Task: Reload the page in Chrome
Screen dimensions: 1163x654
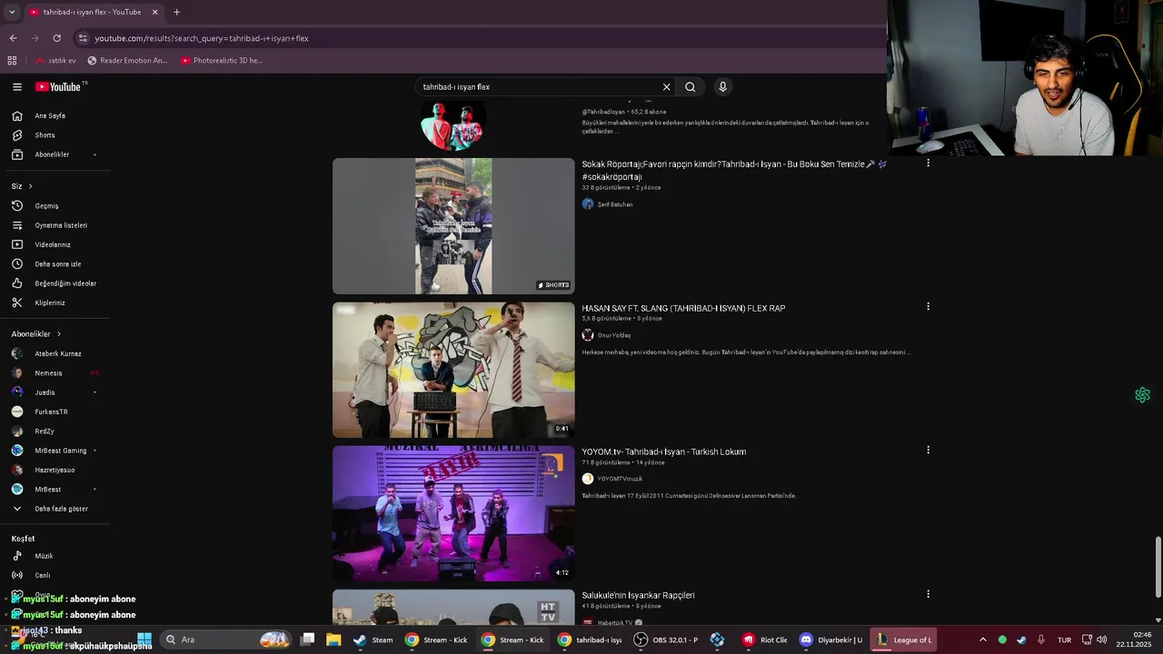Action: [x=56, y=38]
